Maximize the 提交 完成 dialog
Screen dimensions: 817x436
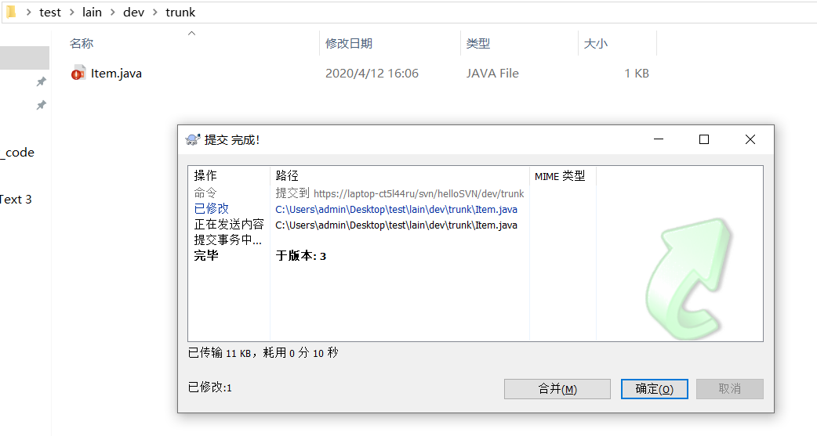(704, 139)
